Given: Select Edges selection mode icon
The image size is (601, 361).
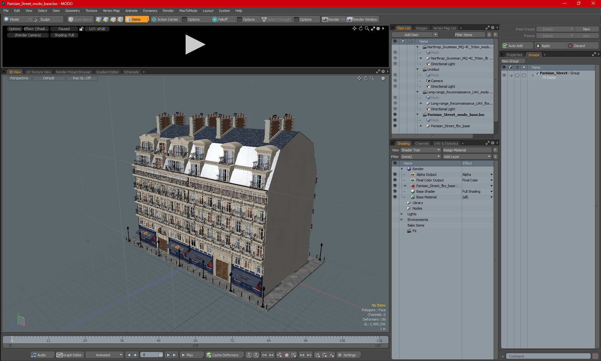Looking at the screenshot, I should pyautogui.click(x=106, y=19).
